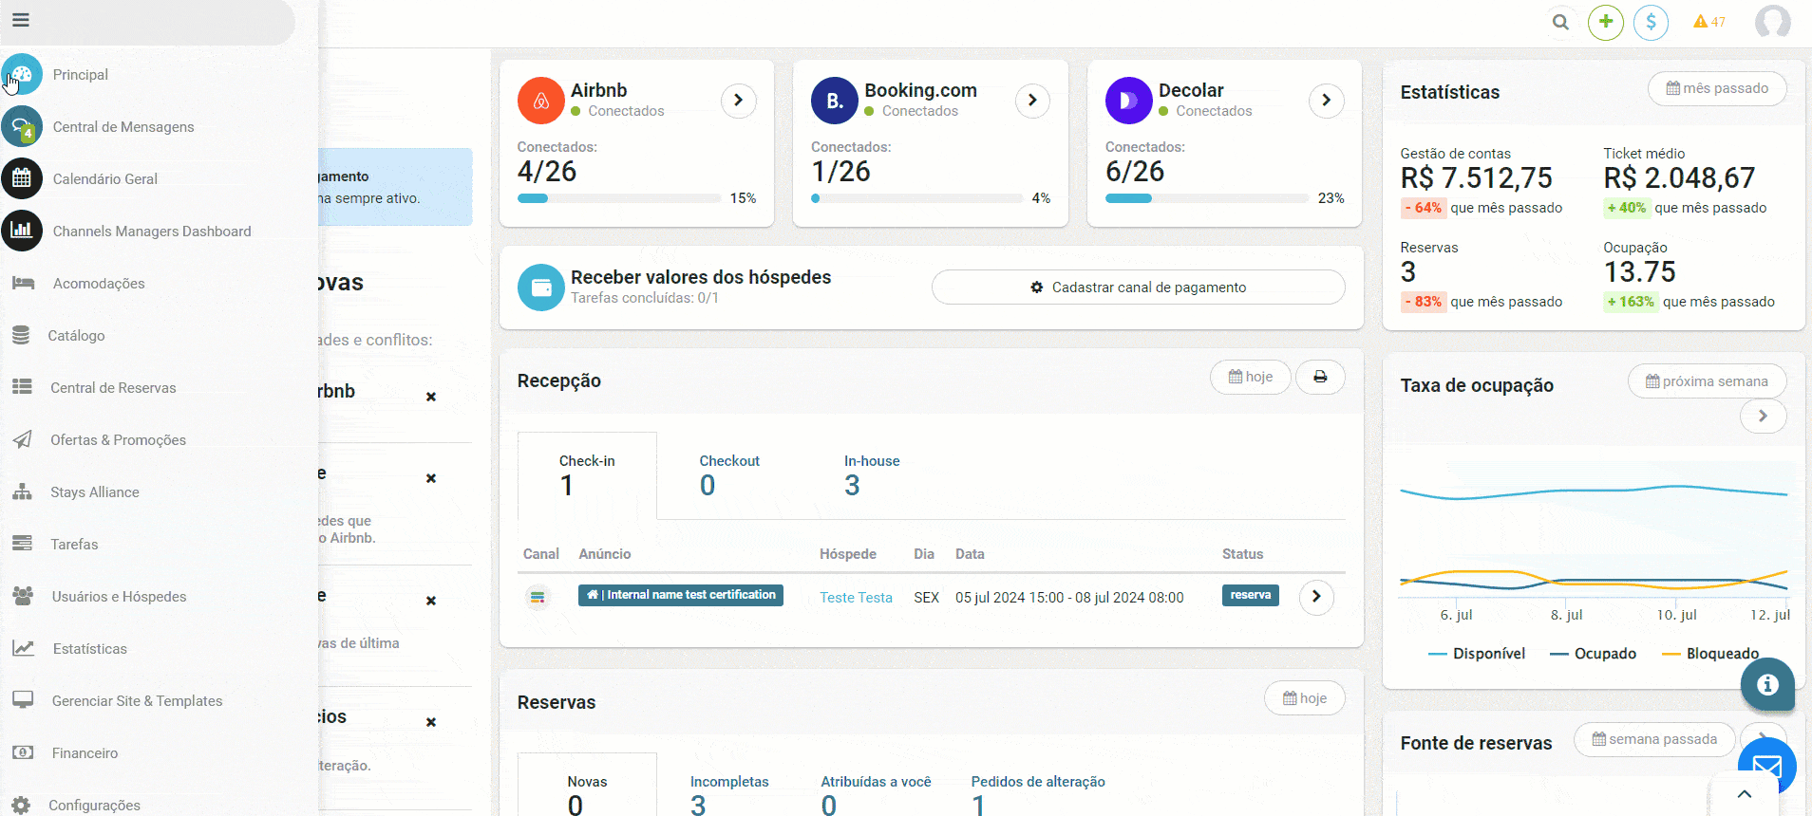Image resolution: width=1812 pixels, height=816 pixels.
Task: Toggle Ocupado legend series
Action: point(1593,654)
